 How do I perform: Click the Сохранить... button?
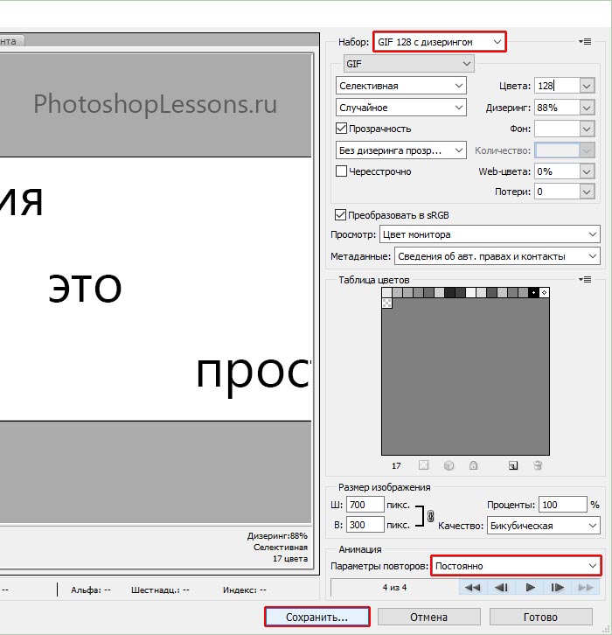(316, 617)
